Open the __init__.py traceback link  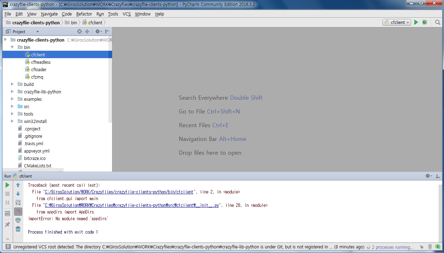(x=132, y=205)
